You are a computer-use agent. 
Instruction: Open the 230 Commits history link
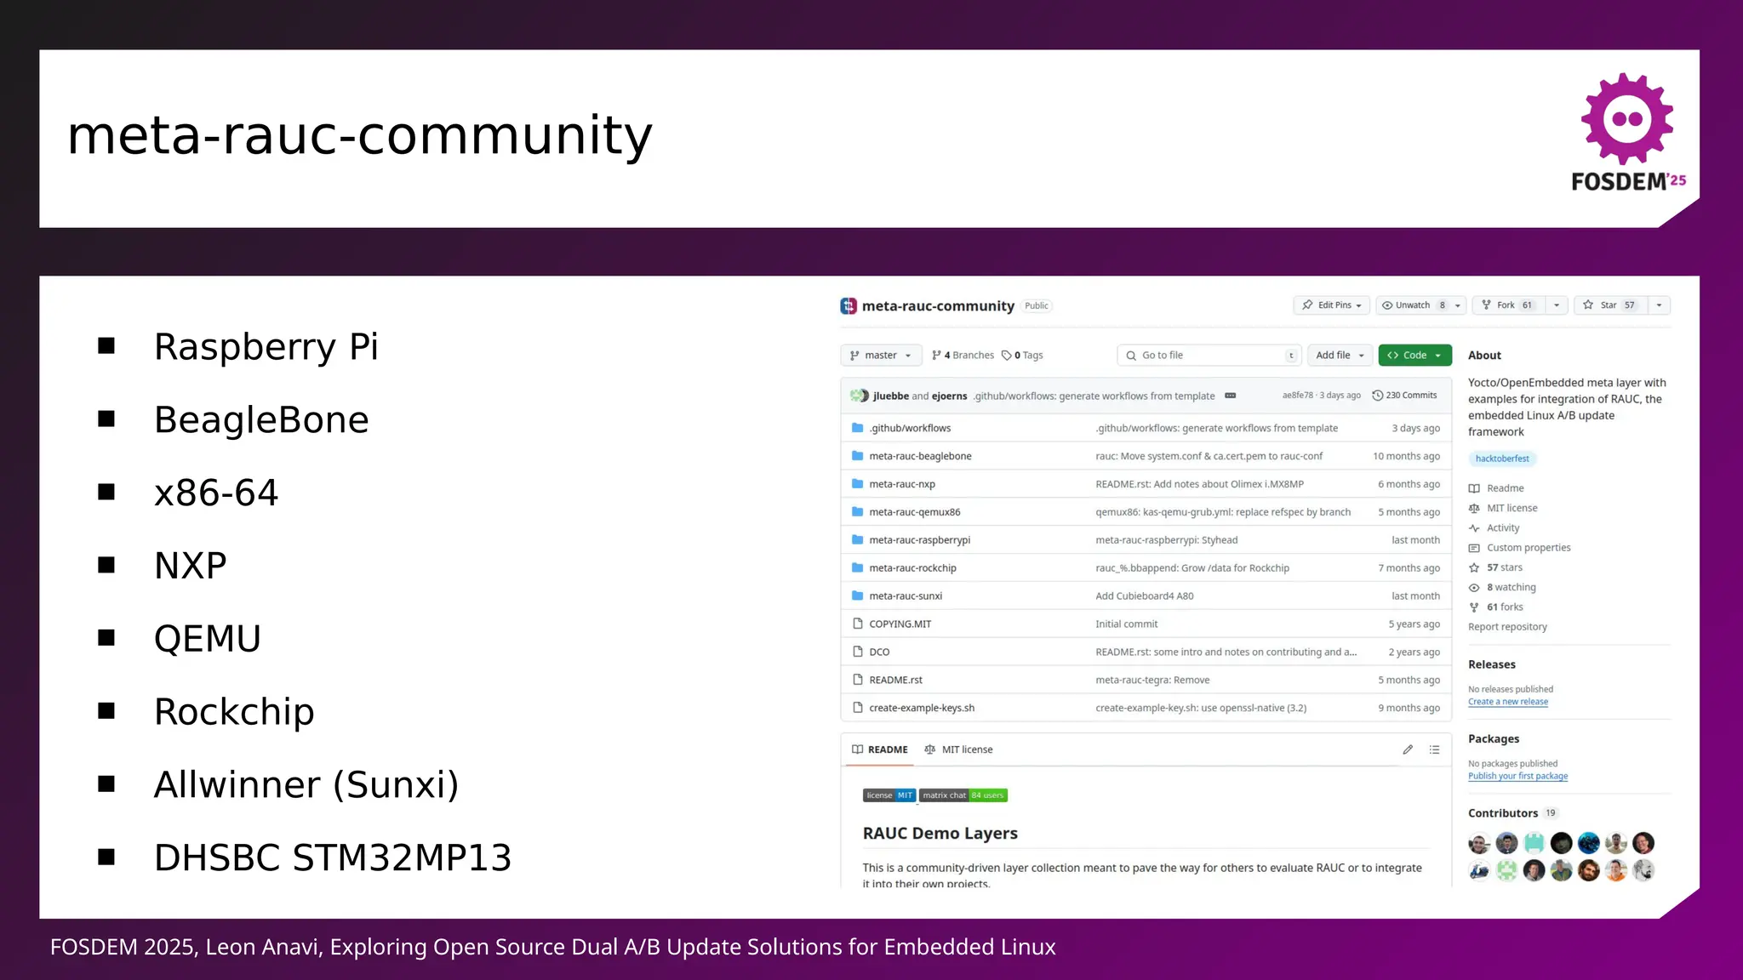click(x=1404, y=396)
